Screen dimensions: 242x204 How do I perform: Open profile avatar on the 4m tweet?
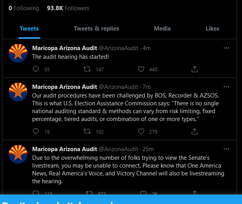pyautogui.click(x=18, y=53)
